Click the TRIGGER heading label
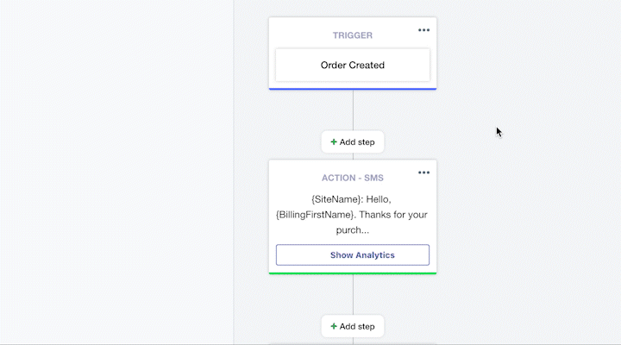621x345 pixels. (x=353, y=35)
